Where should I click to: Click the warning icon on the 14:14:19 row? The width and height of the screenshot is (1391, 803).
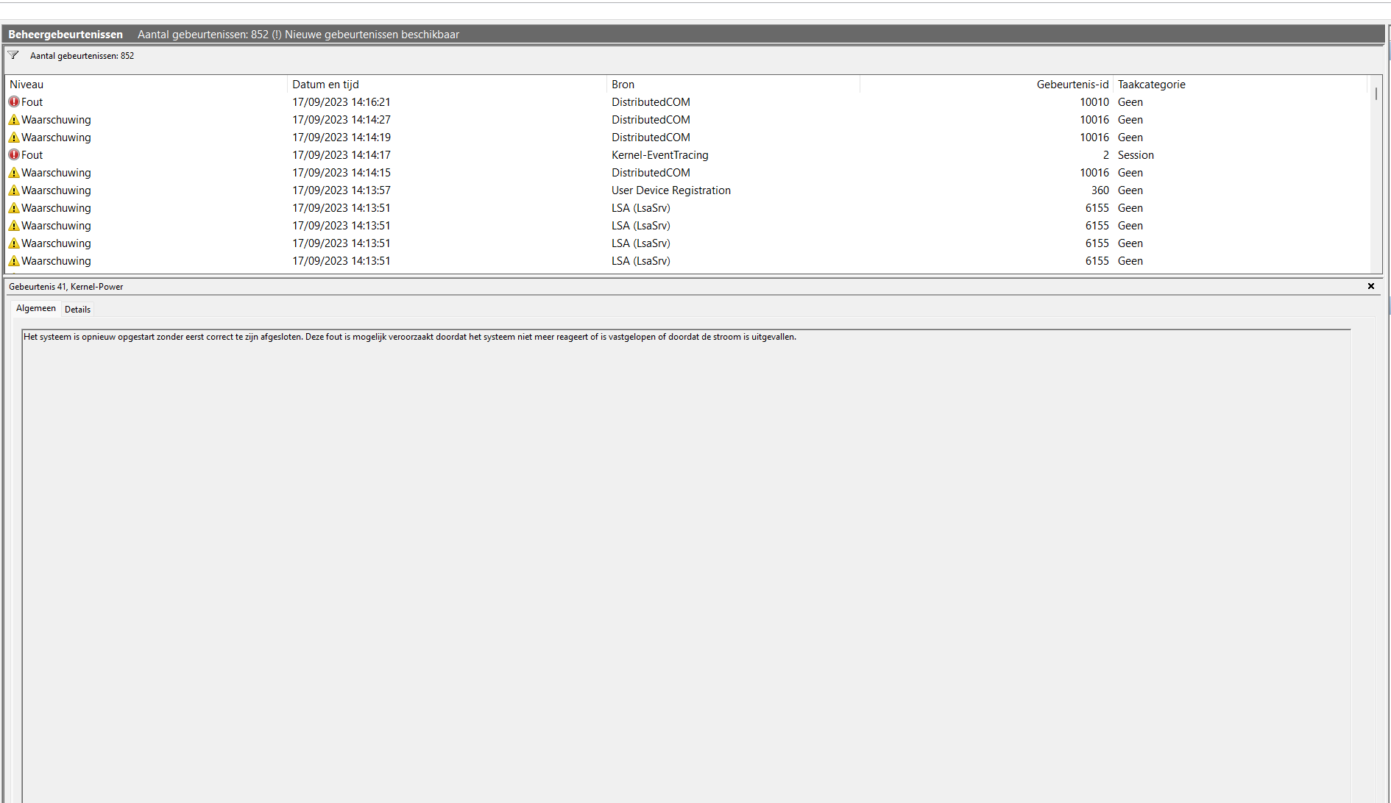coord(14,138)
